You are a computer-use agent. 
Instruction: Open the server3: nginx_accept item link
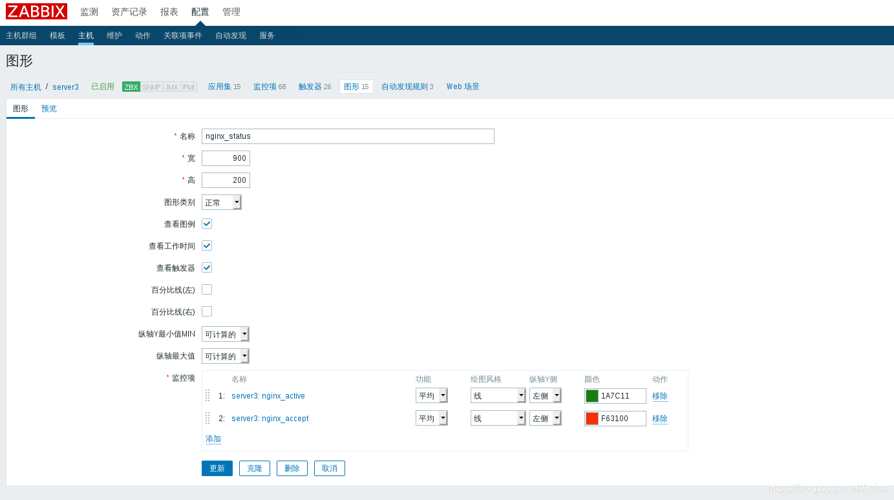[270, 419]
